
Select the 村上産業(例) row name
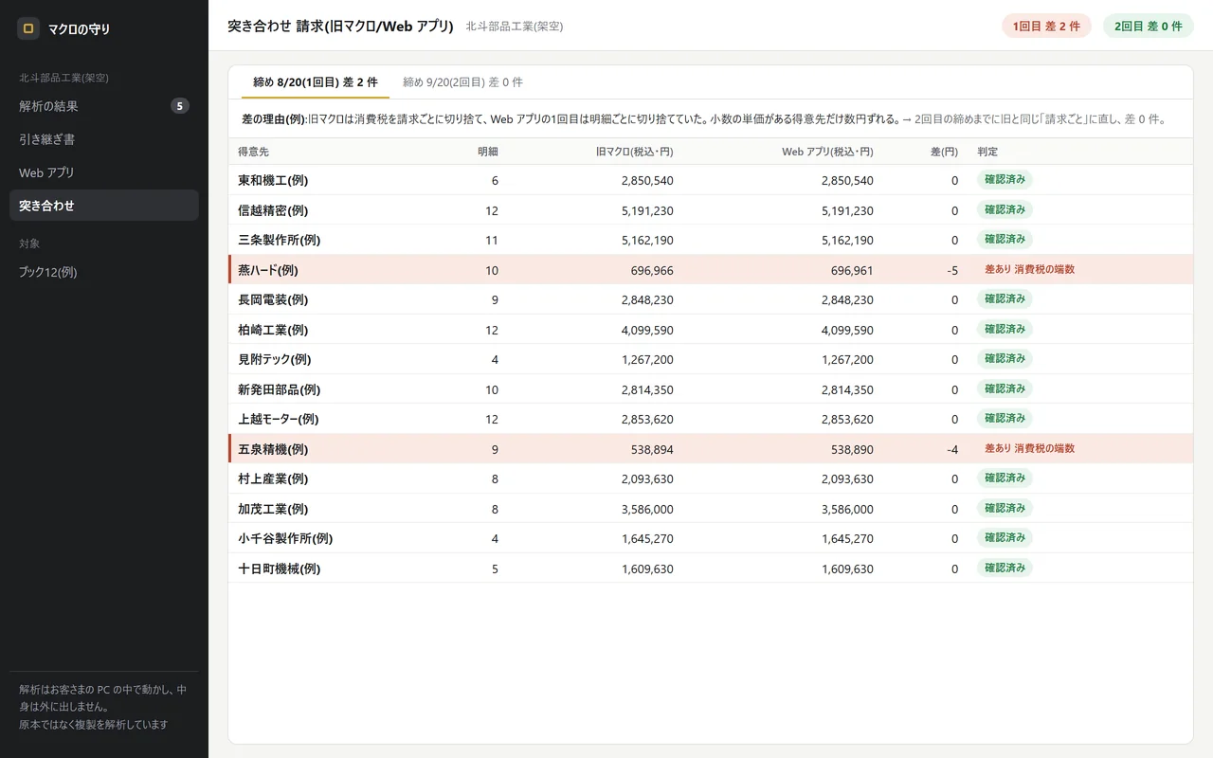click(273, 478)
